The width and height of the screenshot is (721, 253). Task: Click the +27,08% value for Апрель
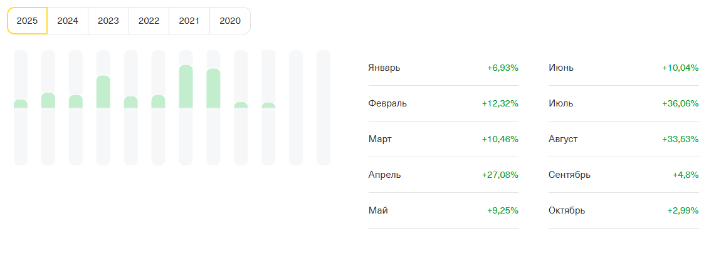[x=500, y=175]
